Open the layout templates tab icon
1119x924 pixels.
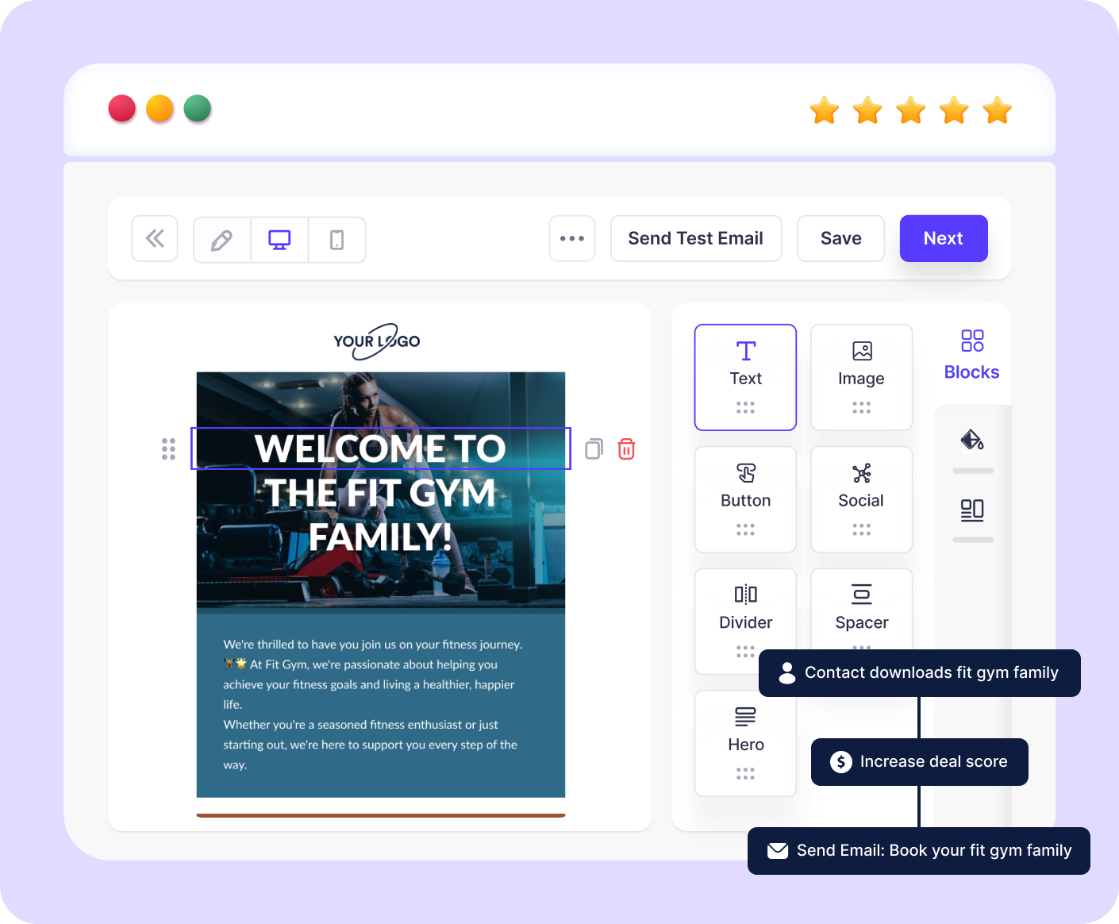tap(972, 510)
